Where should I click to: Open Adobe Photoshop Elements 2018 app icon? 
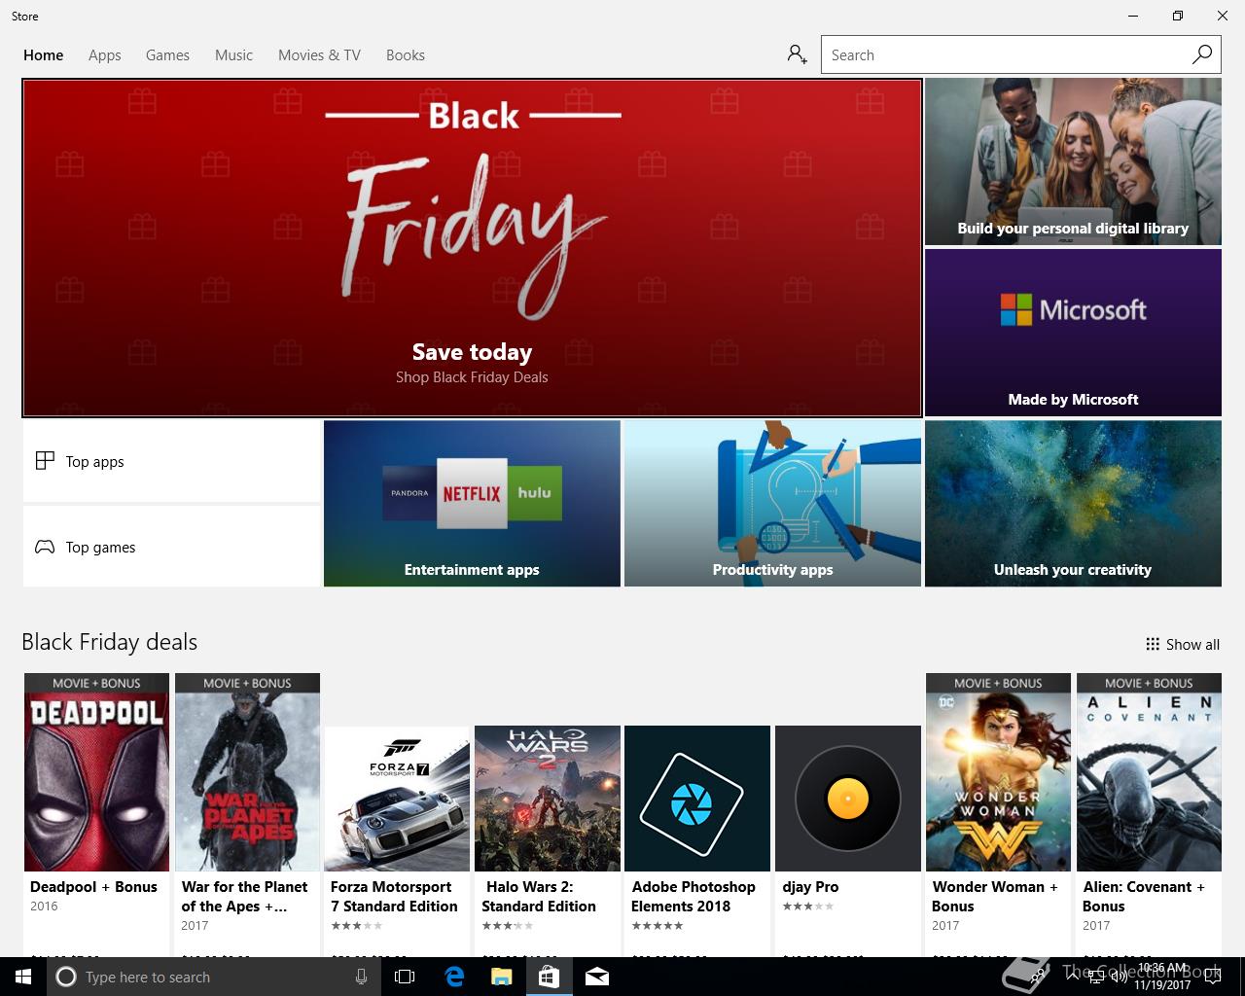pos(697,799)
